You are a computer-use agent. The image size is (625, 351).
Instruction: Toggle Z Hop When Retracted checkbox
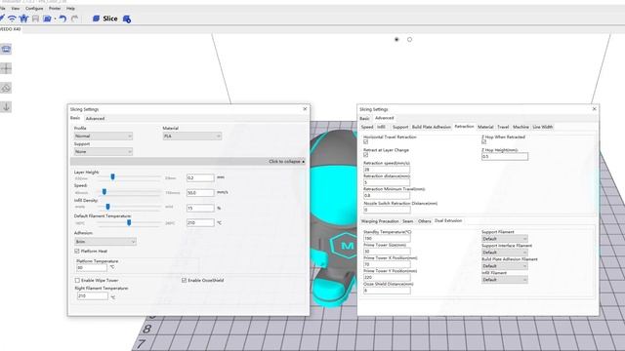click(484, 141)
